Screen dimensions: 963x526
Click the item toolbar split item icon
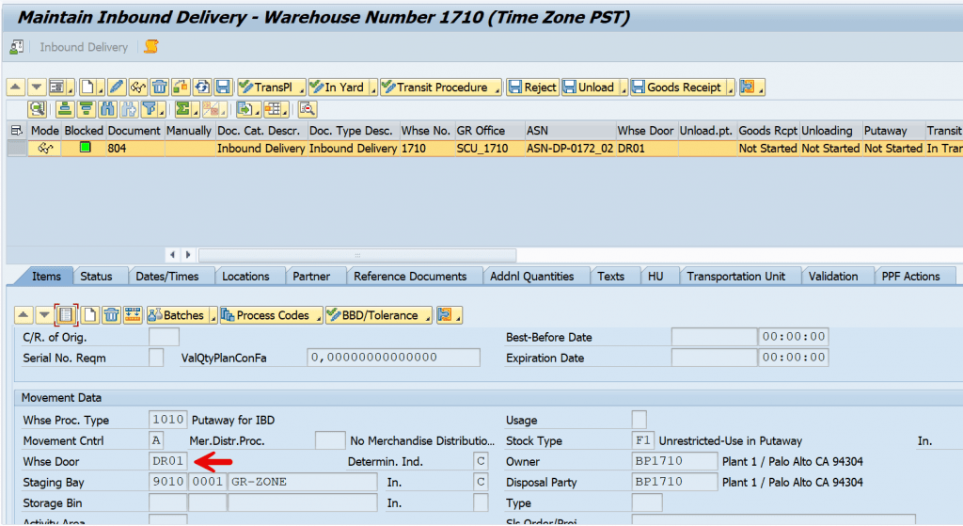133,315
